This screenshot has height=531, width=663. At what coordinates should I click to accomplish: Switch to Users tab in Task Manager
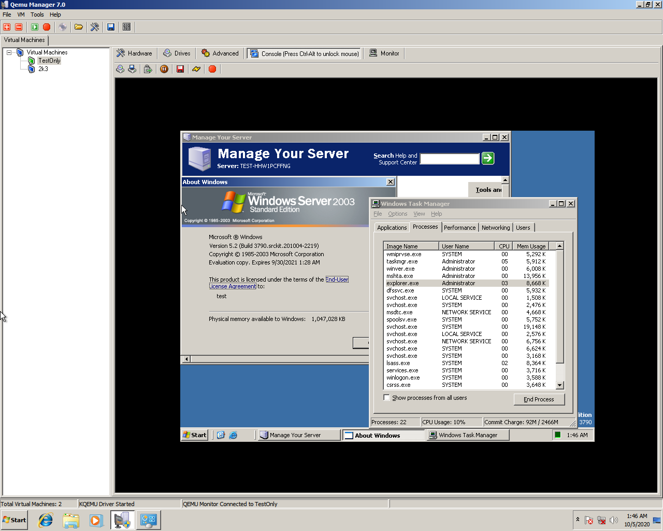click(523, 228)
